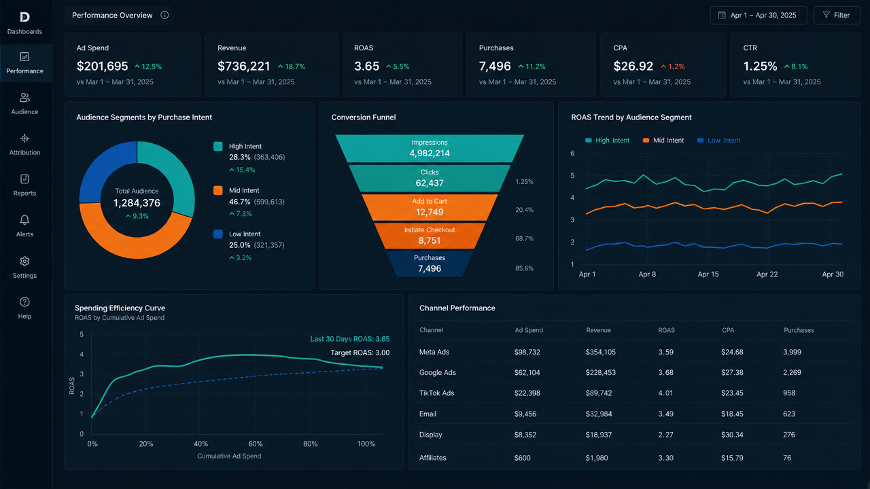Click the Dashboards logo icon
This screenshot has height=489, width=870.
point(25,17)
